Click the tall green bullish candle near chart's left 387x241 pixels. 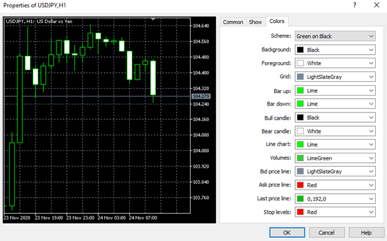pyautogui.click(x=20, y=99)
